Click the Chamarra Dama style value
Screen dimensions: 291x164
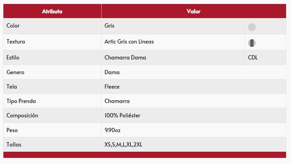[125, 58]
